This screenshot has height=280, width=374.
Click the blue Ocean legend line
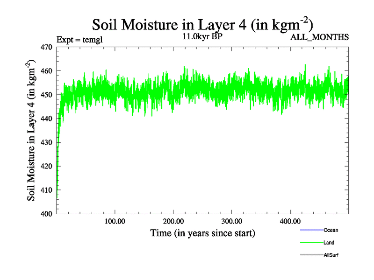[x=311, y=230]
